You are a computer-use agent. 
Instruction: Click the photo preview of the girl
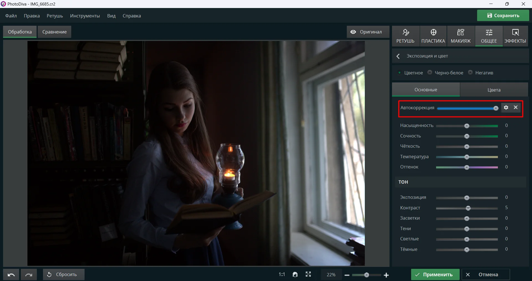coord(196,153)
